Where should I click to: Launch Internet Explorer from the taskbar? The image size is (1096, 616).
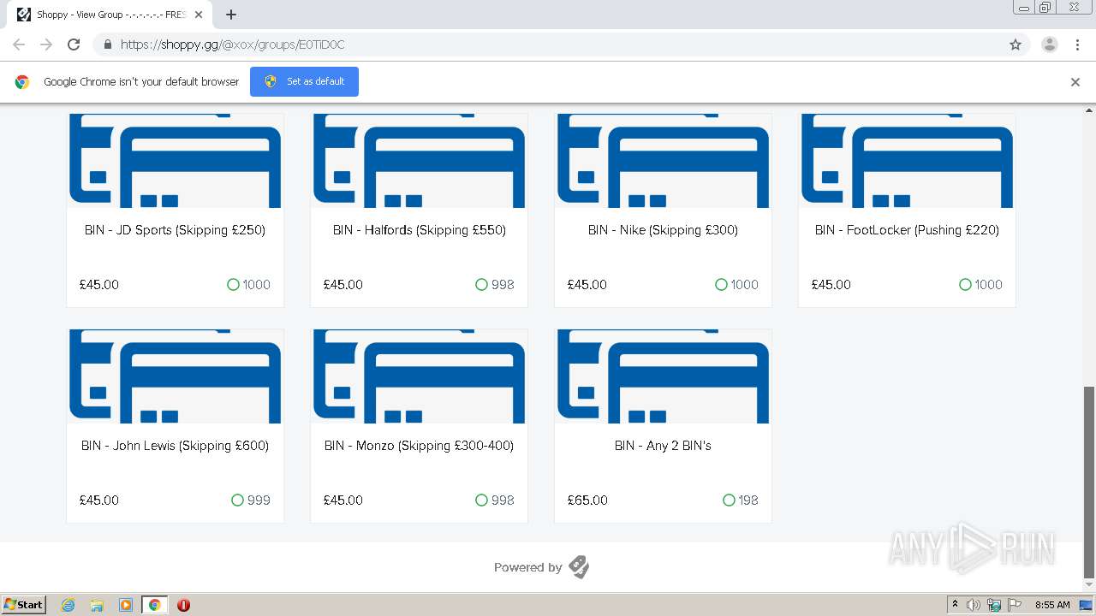[68, 605]
